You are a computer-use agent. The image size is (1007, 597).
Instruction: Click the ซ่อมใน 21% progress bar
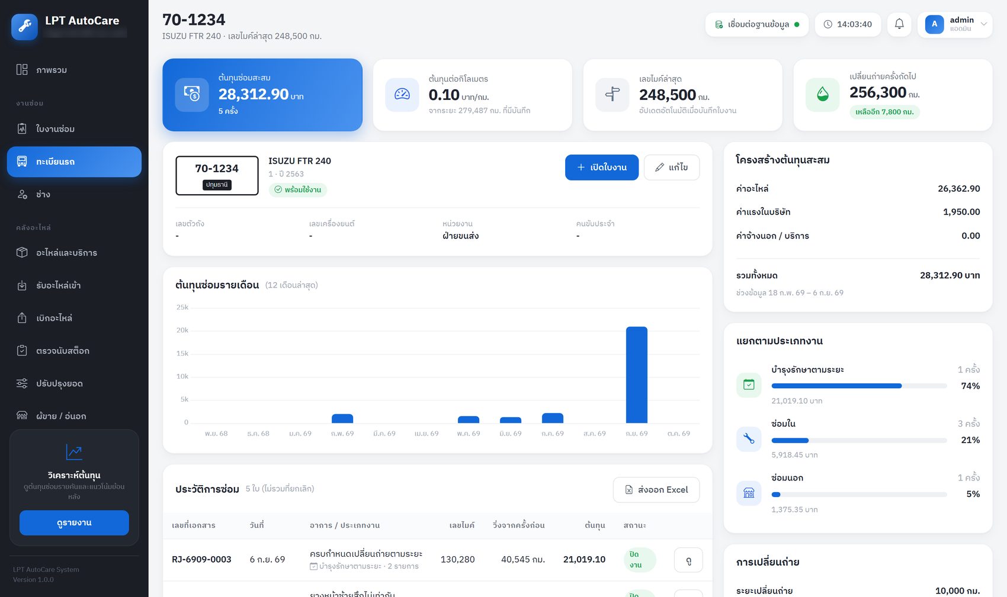click(859, 440)
